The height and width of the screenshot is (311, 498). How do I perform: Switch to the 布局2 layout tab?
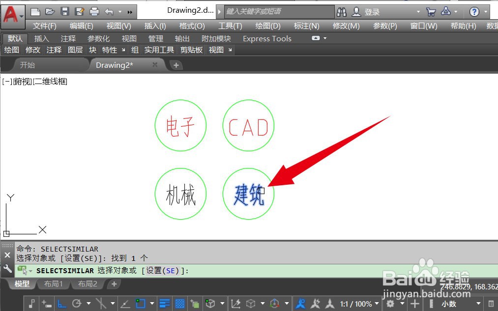88,283
